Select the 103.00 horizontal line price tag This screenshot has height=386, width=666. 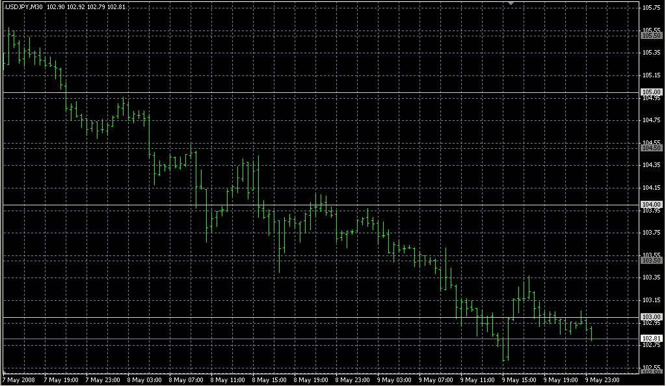click(651, 316)
